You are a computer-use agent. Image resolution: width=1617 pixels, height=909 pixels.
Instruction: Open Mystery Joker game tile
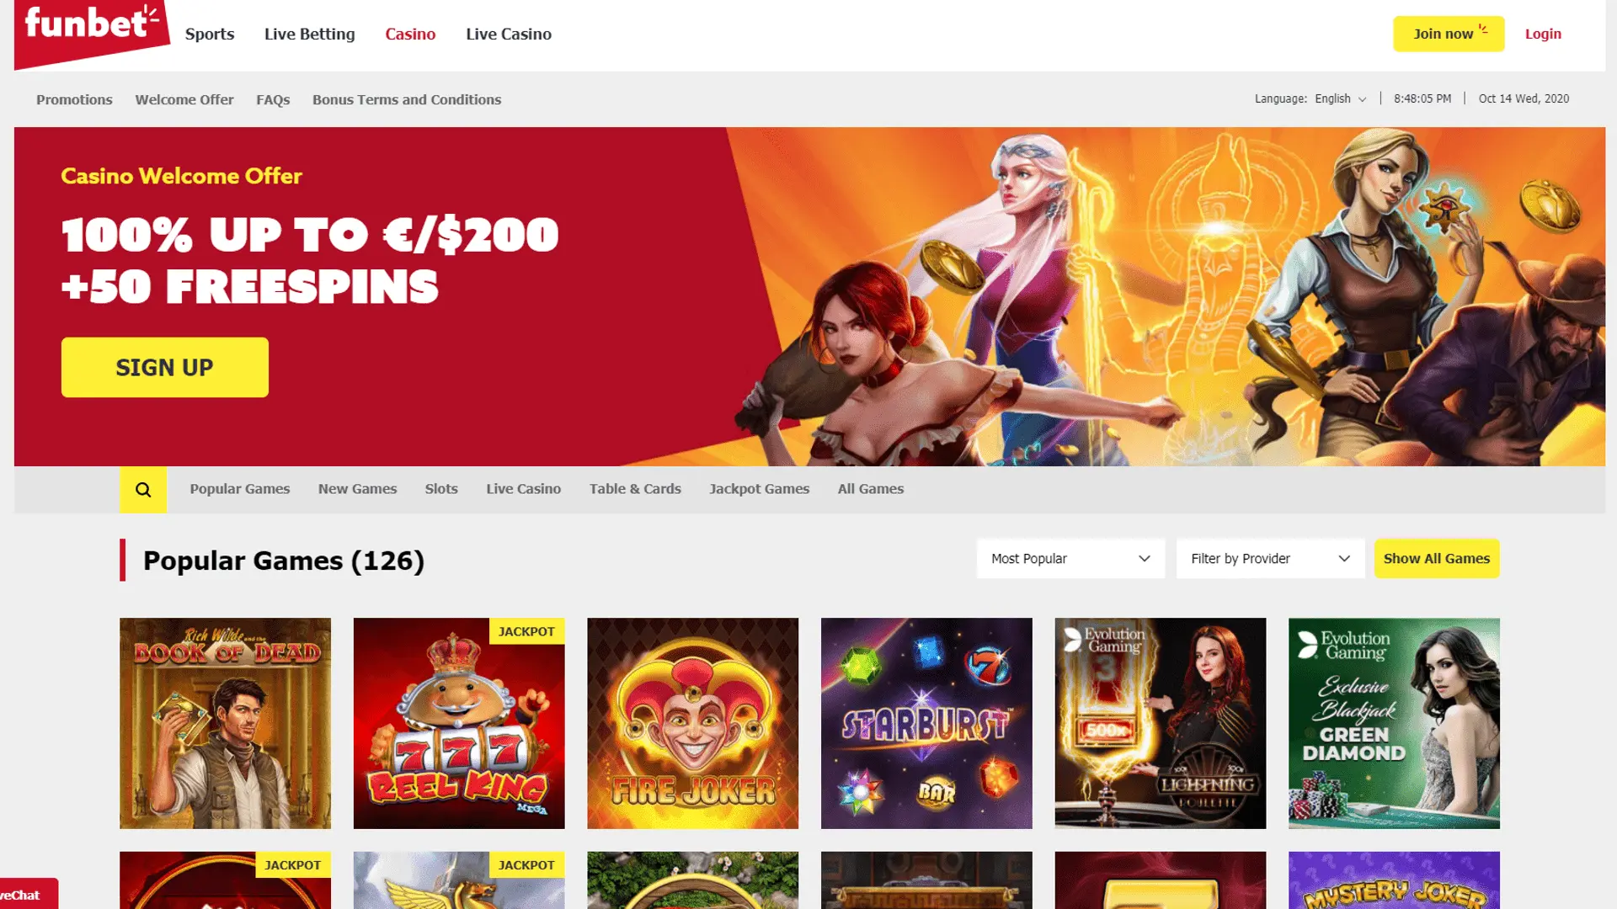1394,880
